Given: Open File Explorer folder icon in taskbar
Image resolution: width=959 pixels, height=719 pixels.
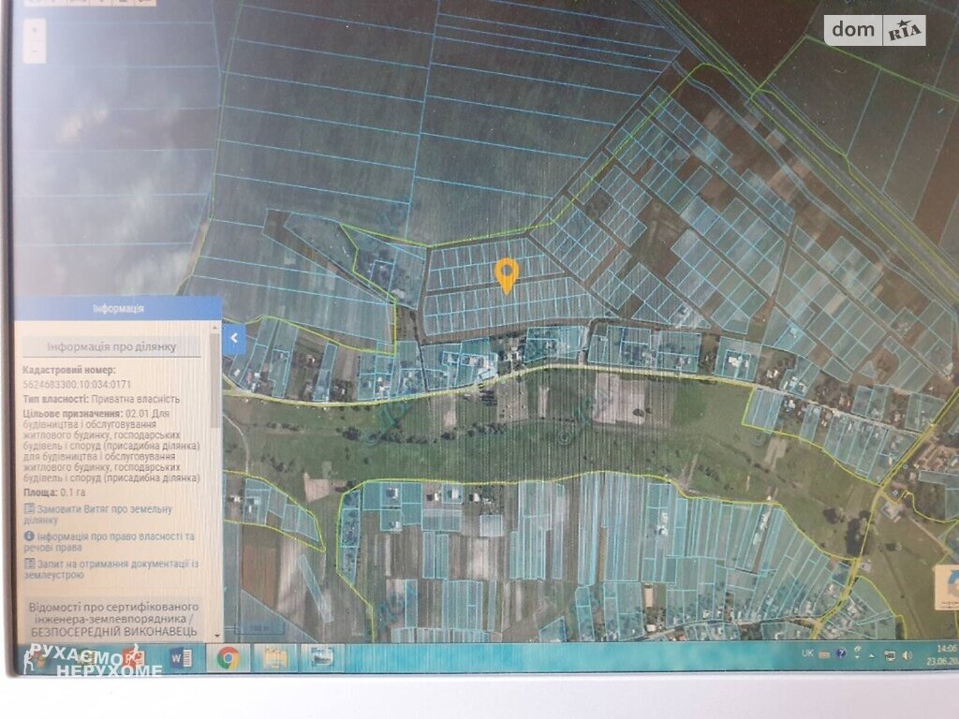Looking at the screenshot, I should pos(274,658).
